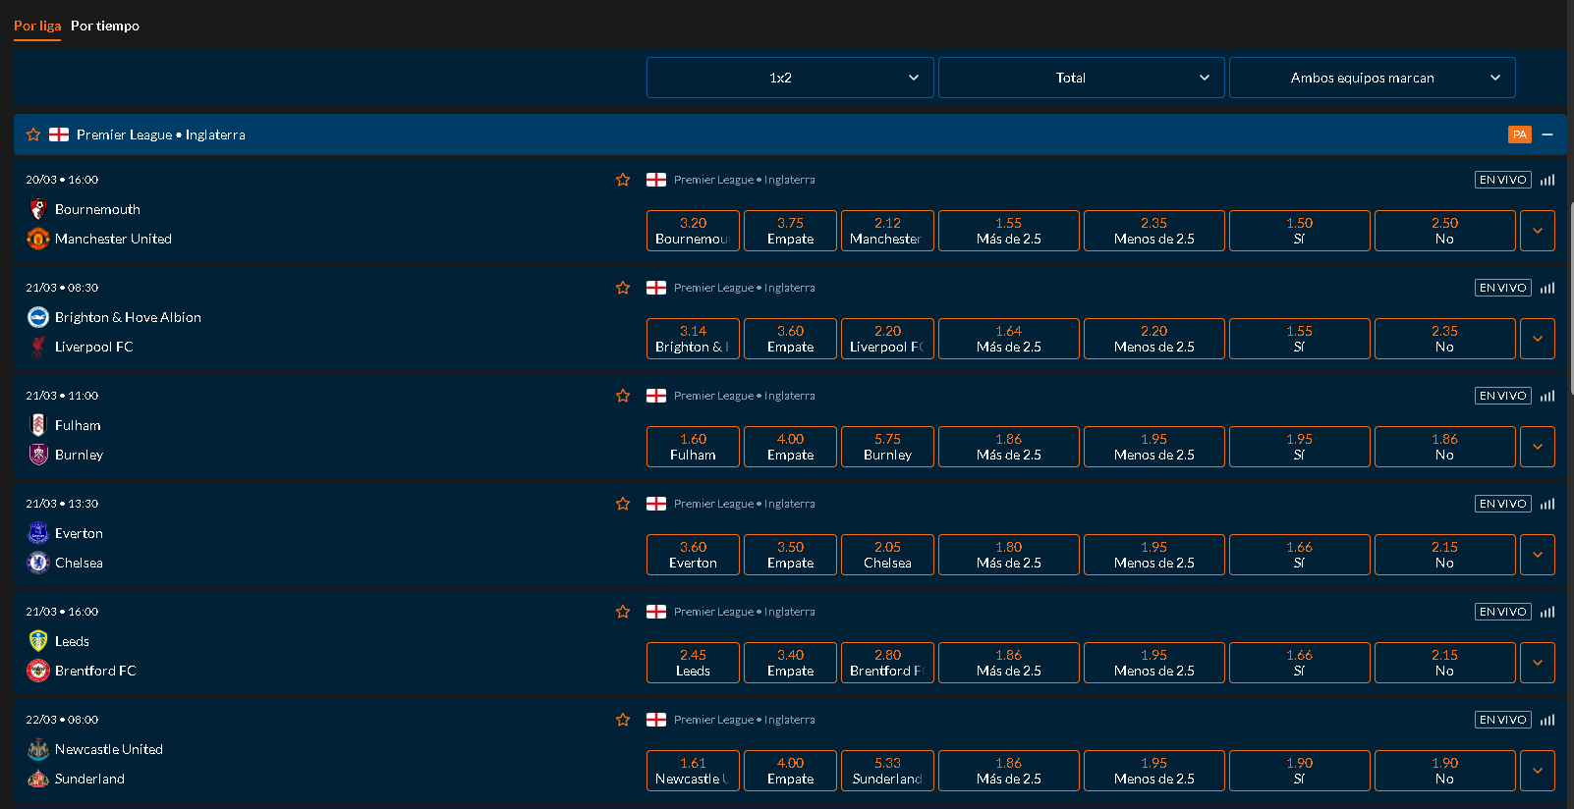Image resolution: width=1574 pixels, height=809 pixels.
Task: Star the Newcastle vs Sunderland match
Action: pos(623,720)
